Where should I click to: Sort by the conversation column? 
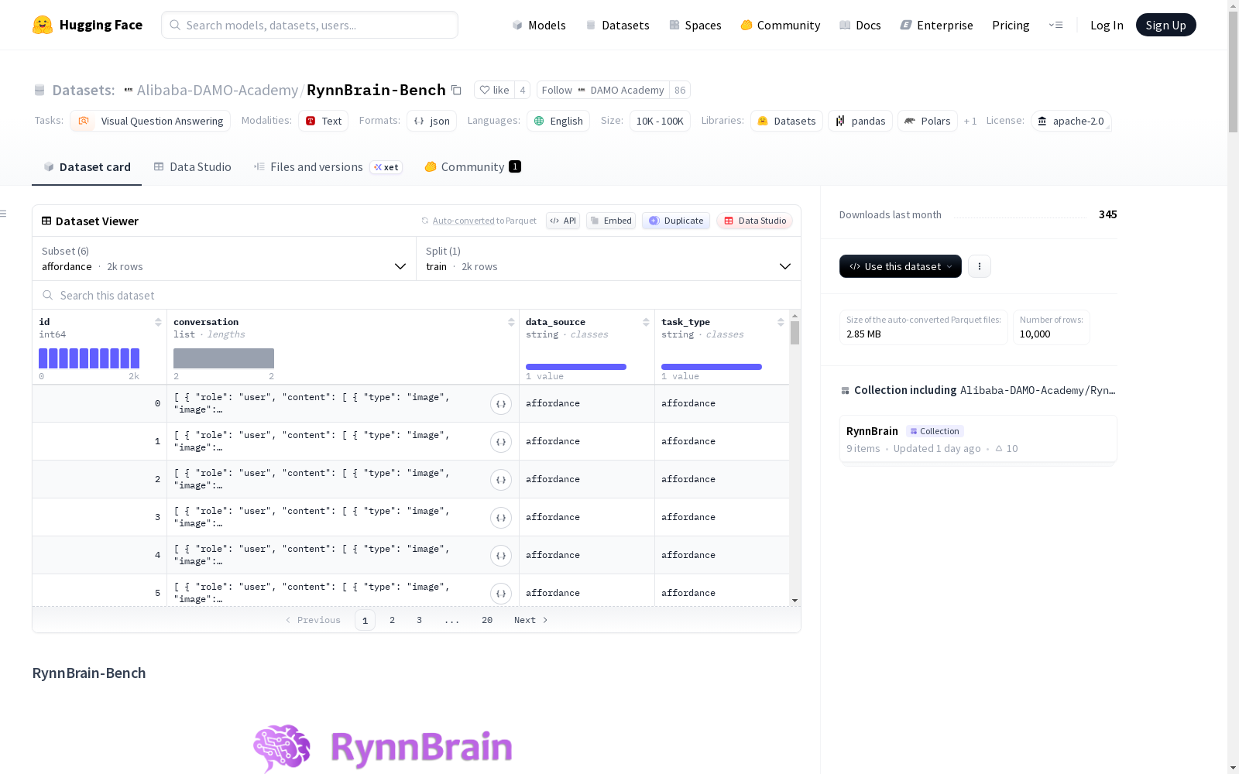(x=511, y=322)
